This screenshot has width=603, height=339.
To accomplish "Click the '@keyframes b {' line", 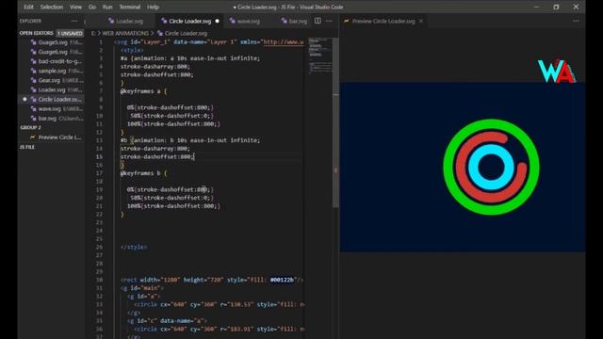I will point(143,173).
